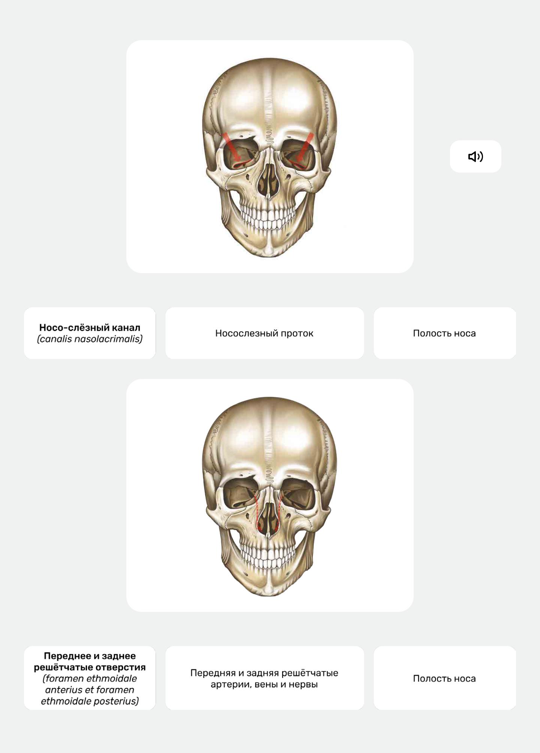Click the Latin term 'canalis nasolacrimalis'
The image size is (540, 753).
point(90,339)
